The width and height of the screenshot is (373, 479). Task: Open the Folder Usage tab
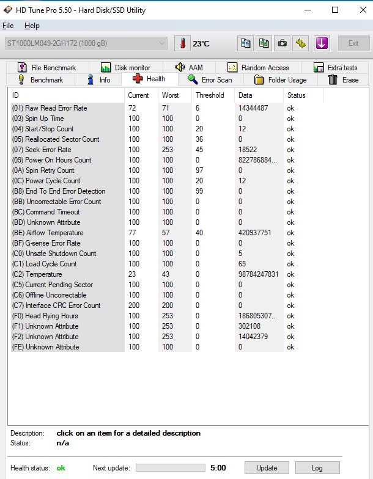coord(281,79)
